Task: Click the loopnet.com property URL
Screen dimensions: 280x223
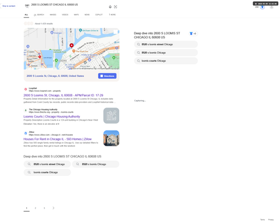Action: tap(45, 91)
